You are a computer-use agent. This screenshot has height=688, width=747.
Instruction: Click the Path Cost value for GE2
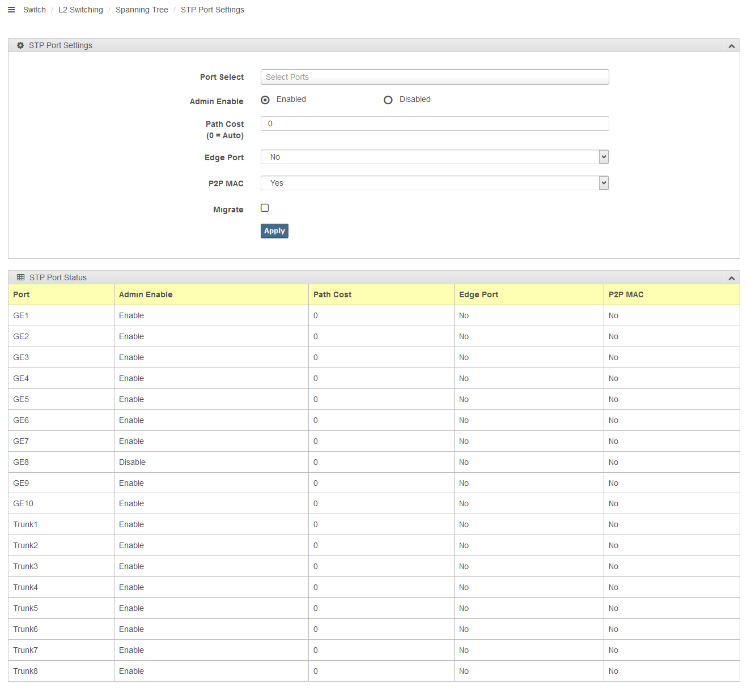[316, 336]
